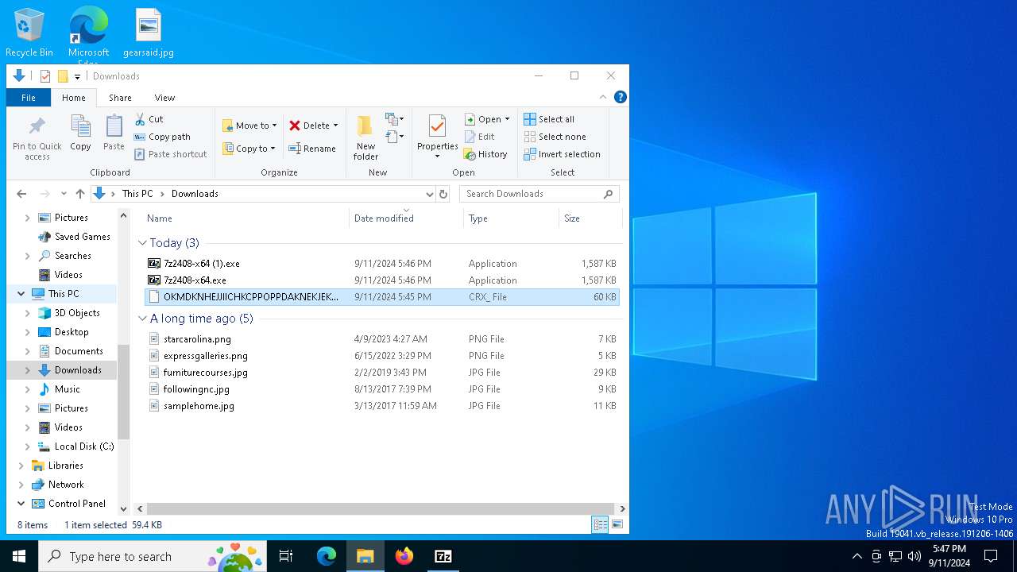Viewport: 1017px width, 572px height.
Task: Select samplehome.jpg file
Action: pyautogui.click(x=382, y=406)
